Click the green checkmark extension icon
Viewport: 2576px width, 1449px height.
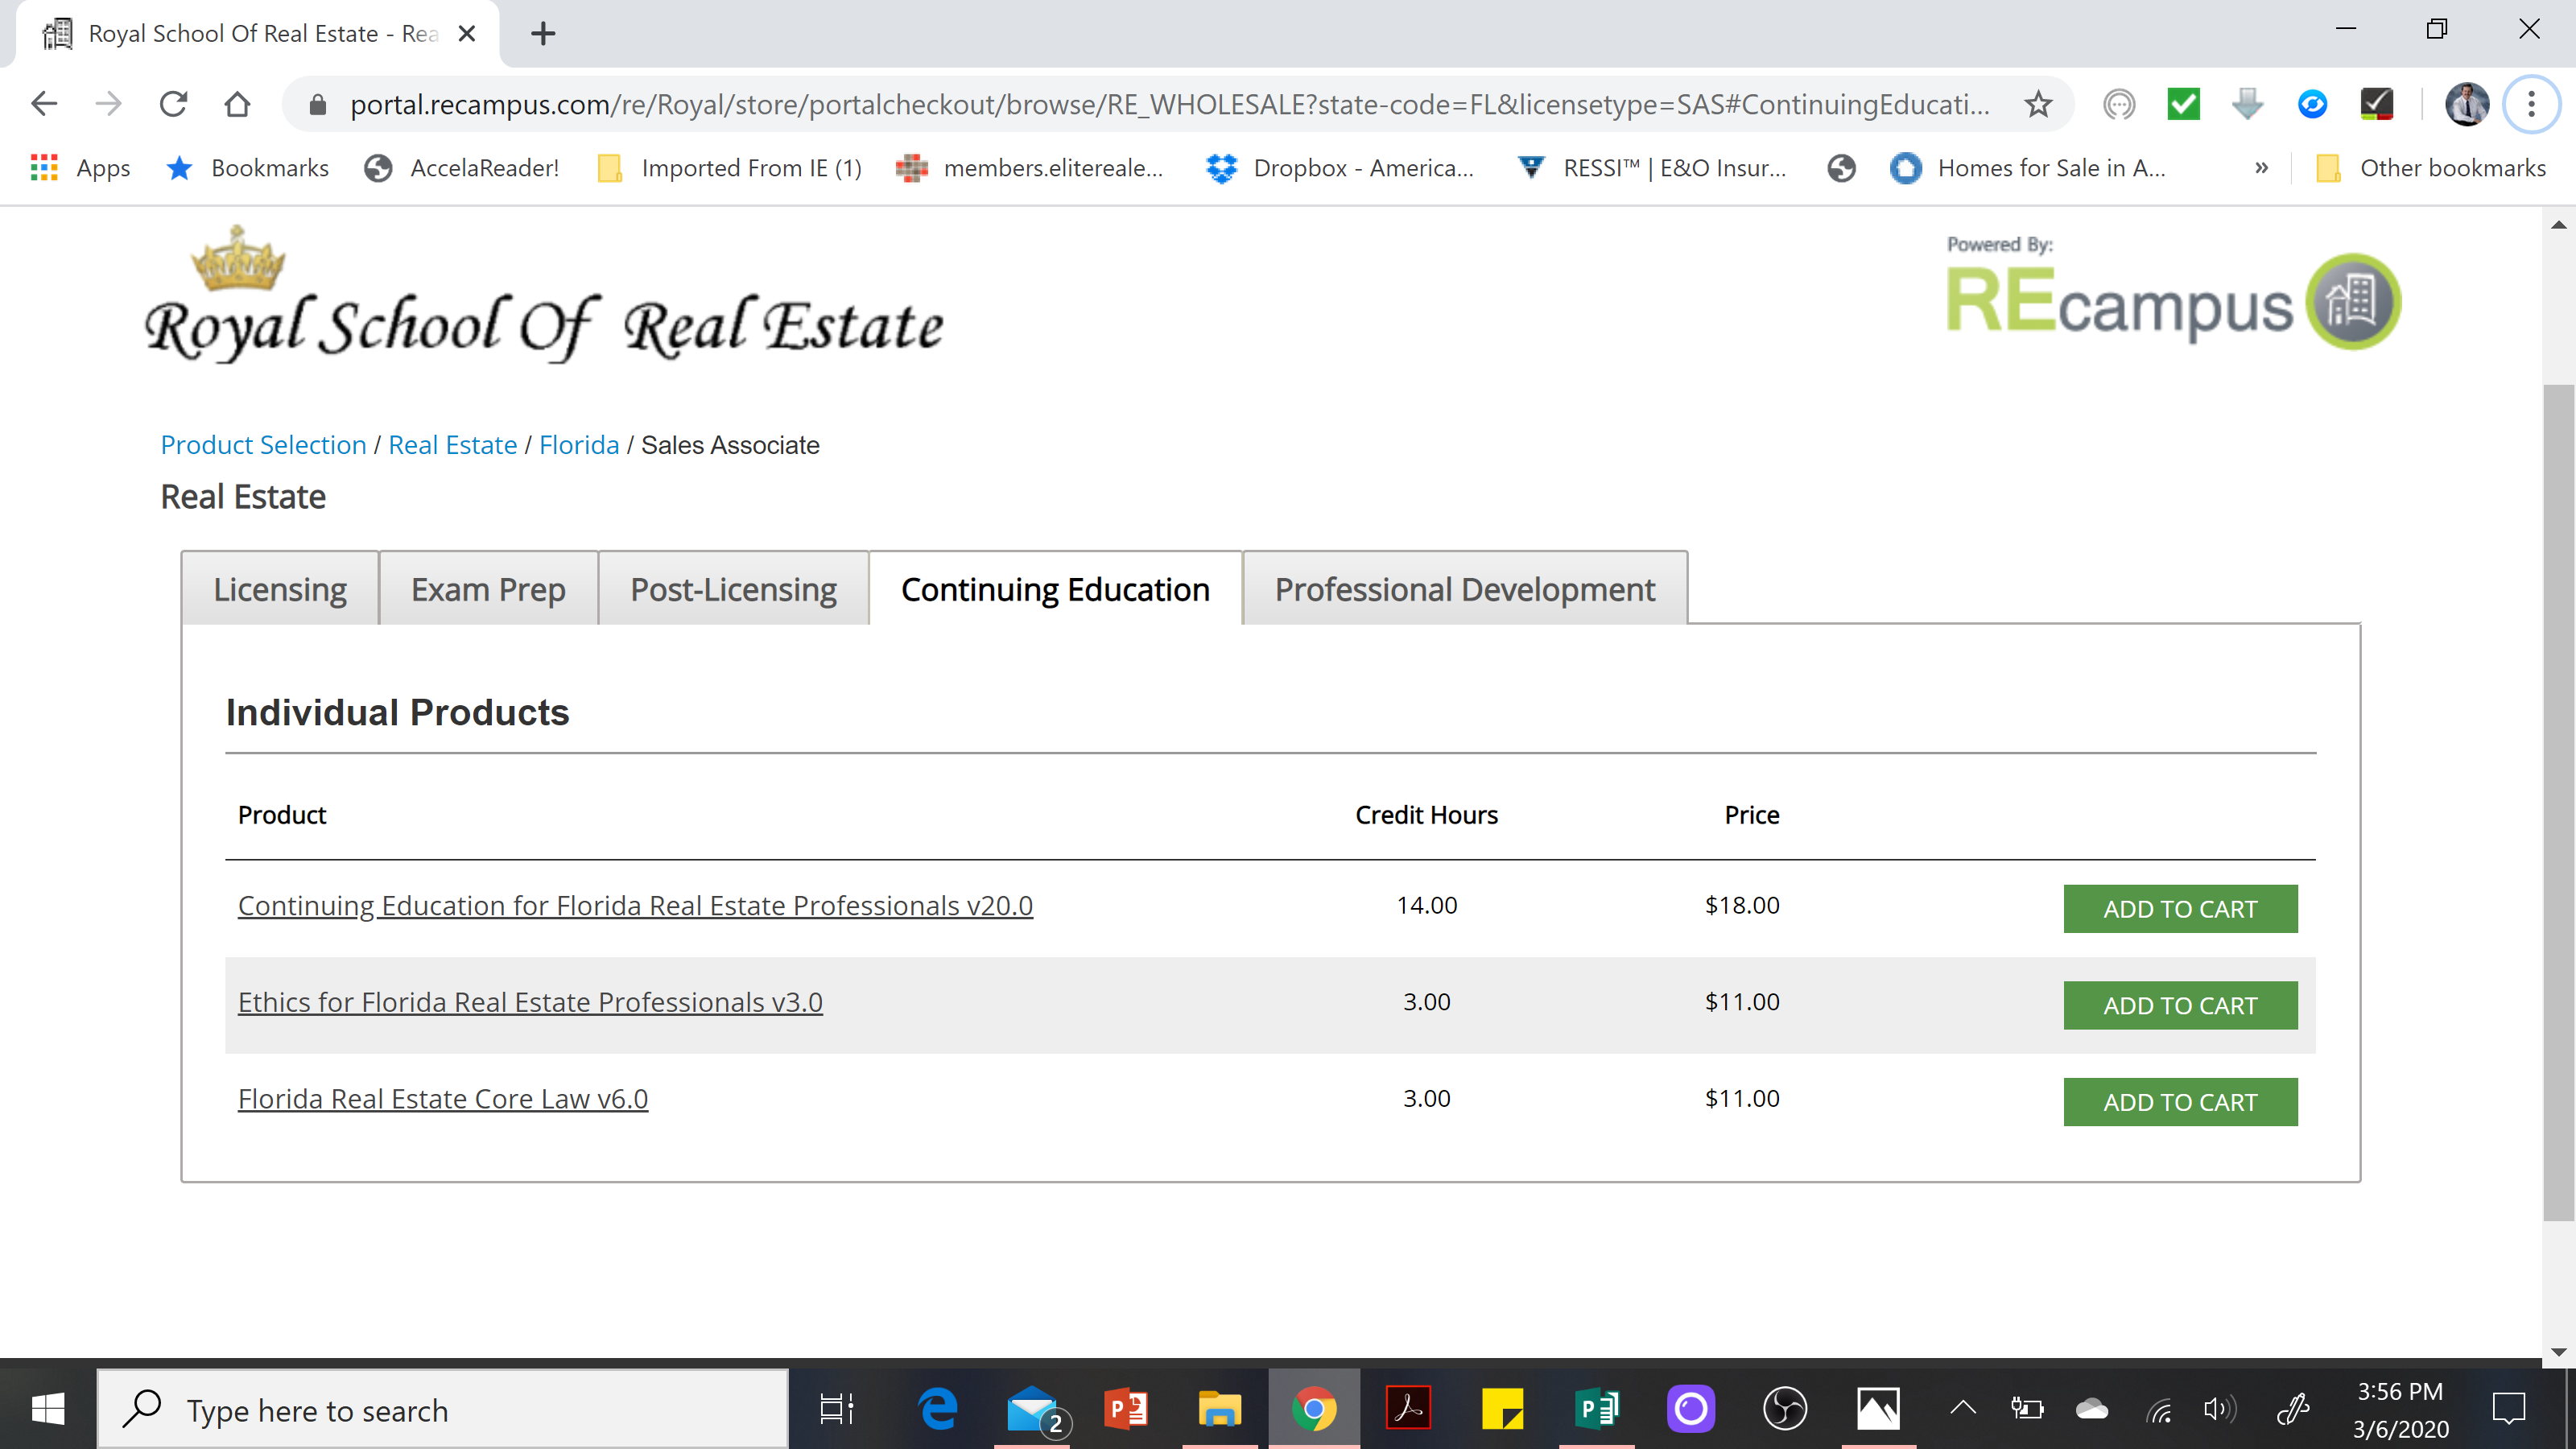(2183, 104)
